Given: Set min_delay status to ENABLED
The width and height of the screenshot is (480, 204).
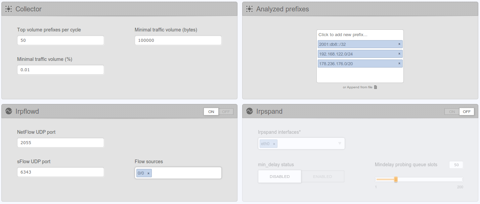Looking at the screenshot, I should [x=322, y=177].
